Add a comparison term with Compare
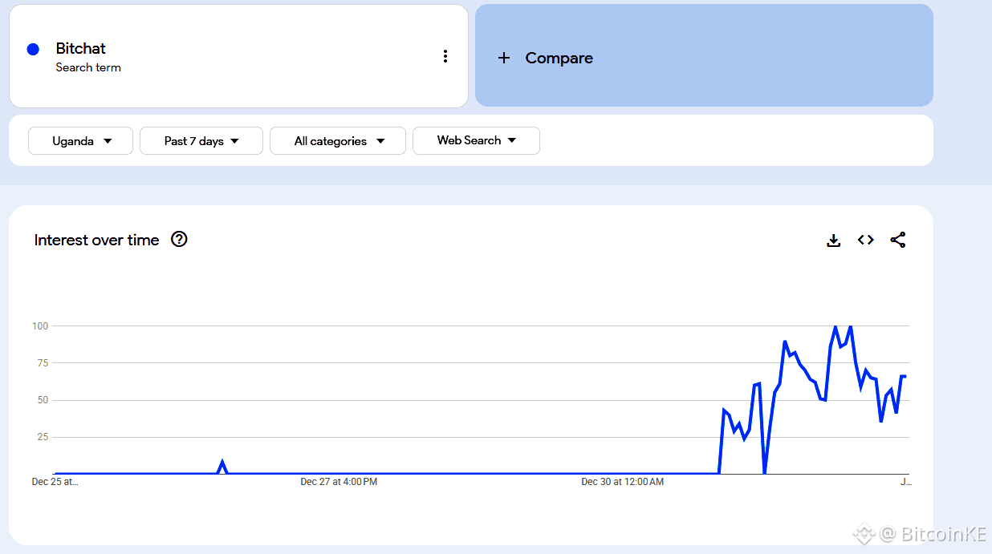 coord(559,58)
